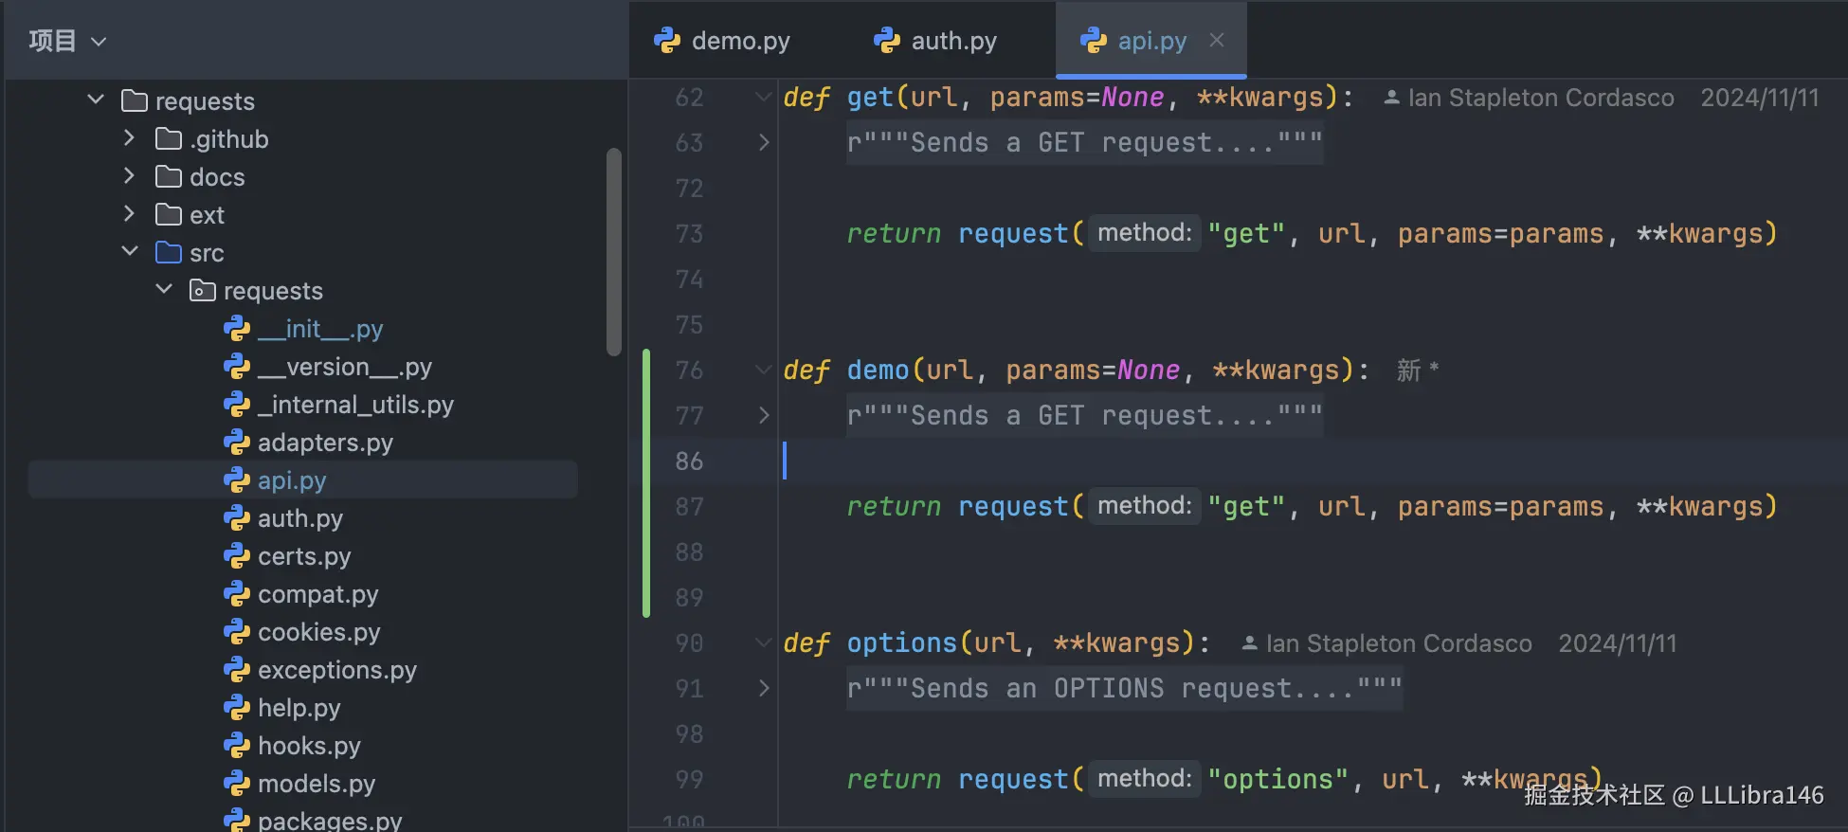The image size is (1848, 832).
Task: Click Python icon next to compat.py
Action: (237, 594)
